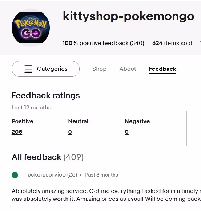Click the 624 items sold stat

click(172, 43)
